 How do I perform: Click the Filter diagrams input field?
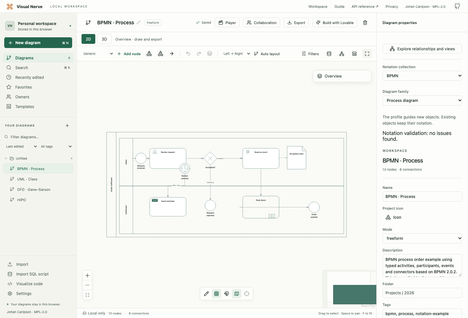pyautogui.click(x=38, y=137)
